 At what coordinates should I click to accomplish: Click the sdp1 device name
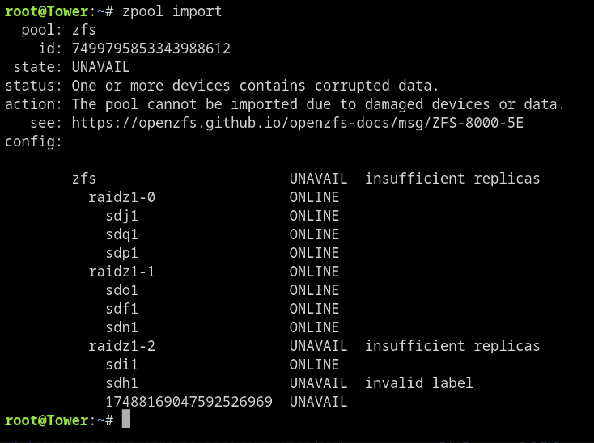121,253
